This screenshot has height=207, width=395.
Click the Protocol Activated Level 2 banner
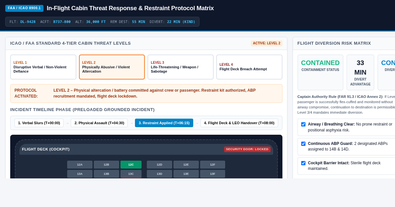[x=146, y=93]
